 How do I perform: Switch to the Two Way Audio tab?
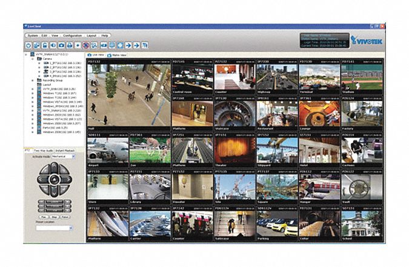pos(43,149)
